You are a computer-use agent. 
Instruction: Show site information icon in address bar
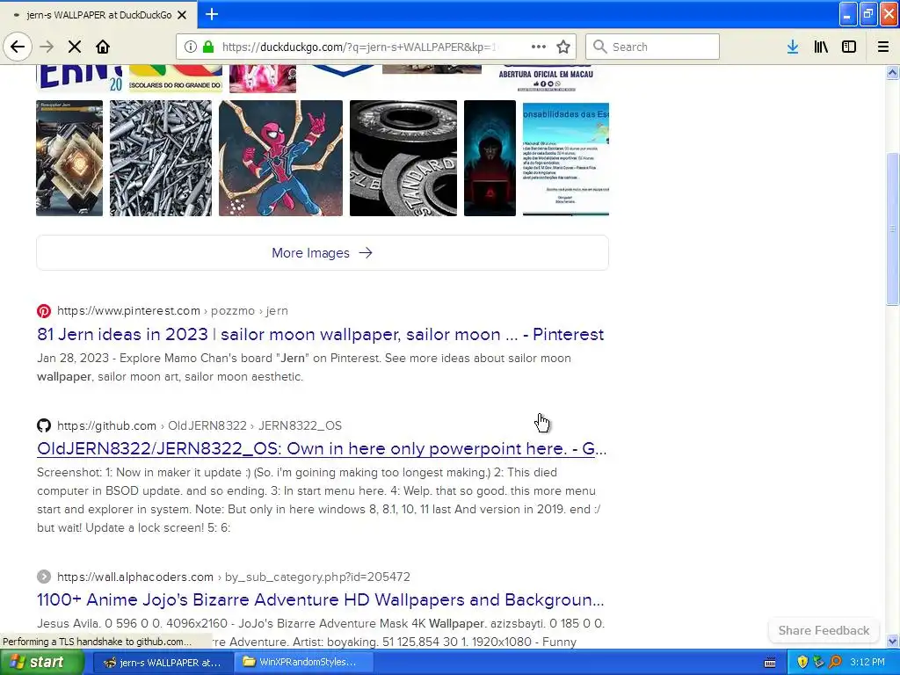(x=191, y=47)
